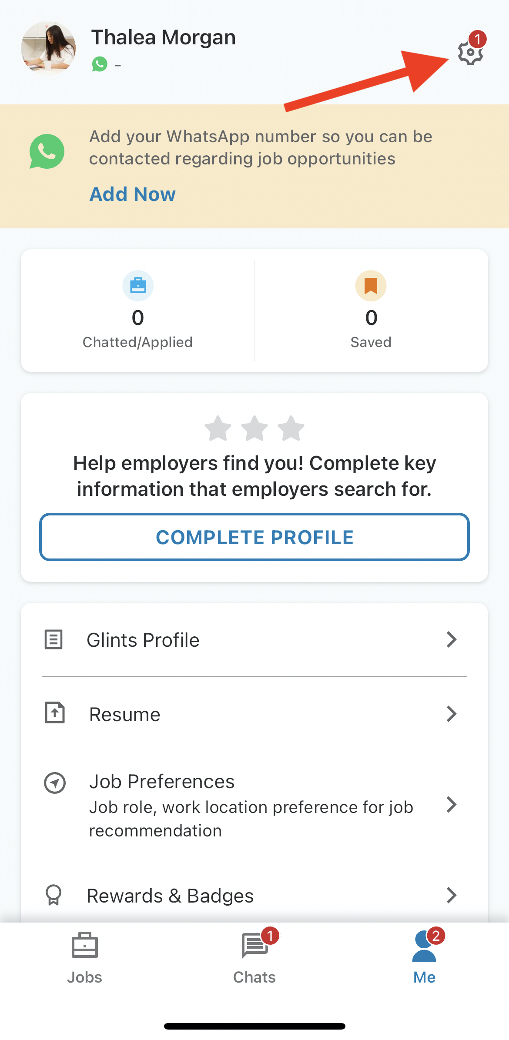Tap the Glints Profile document icon

click(x=54, y=640)
